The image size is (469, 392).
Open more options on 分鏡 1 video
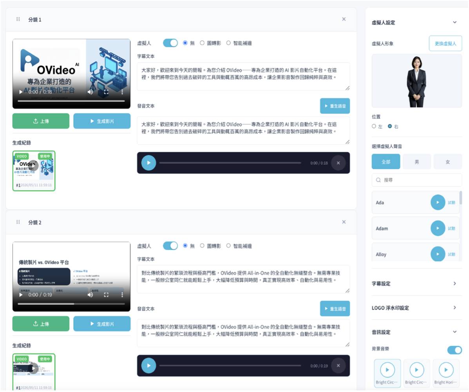122,92
